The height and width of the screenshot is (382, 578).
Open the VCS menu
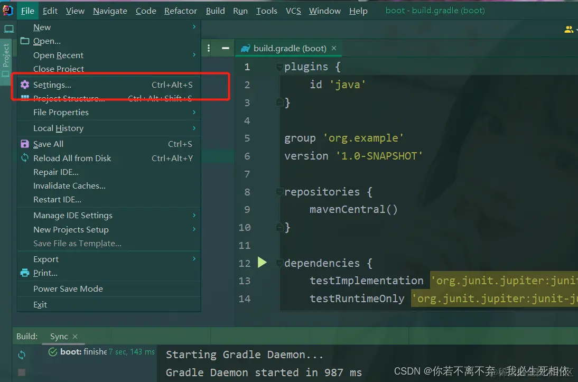(x=293, y=11)
